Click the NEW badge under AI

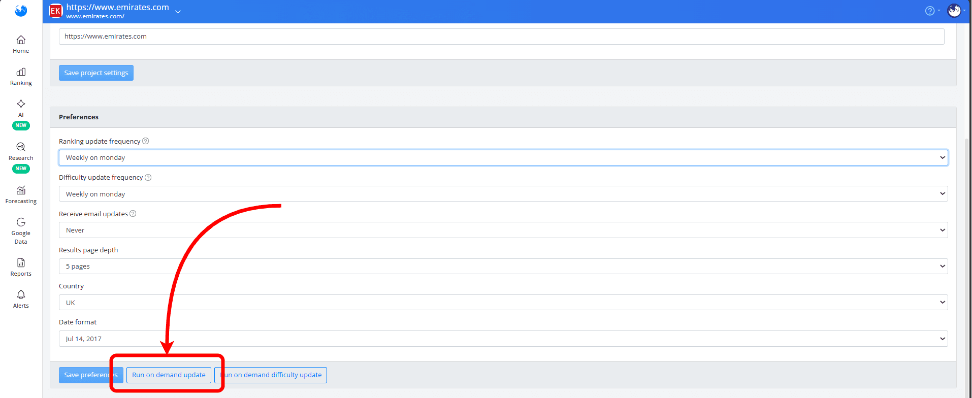click(x=21, y=125)
